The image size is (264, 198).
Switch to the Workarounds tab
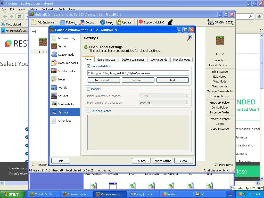(x=159, y=60)
